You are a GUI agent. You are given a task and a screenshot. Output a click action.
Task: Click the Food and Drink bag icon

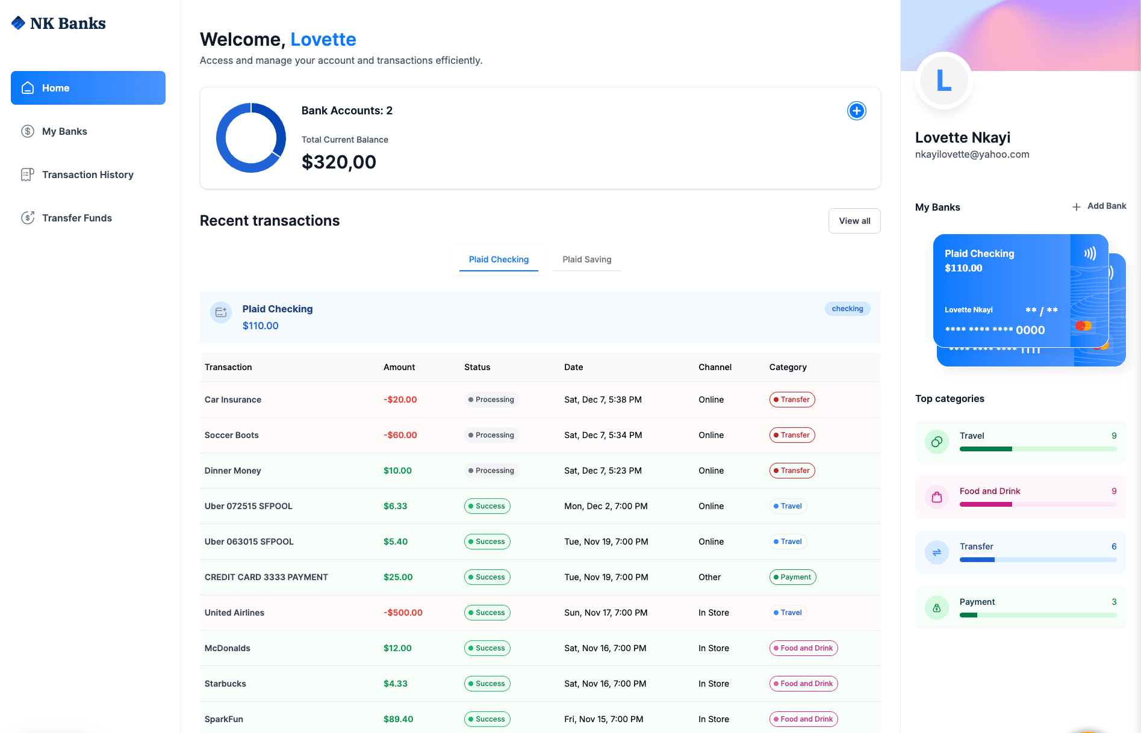pyautogui.click(x=936, y=497)
